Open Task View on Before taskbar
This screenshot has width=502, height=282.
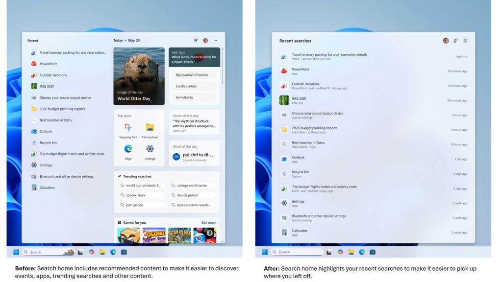point(80,252)
